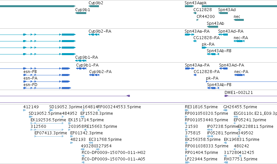Select the EK256358.5prime EST label

tap(203, 140)
